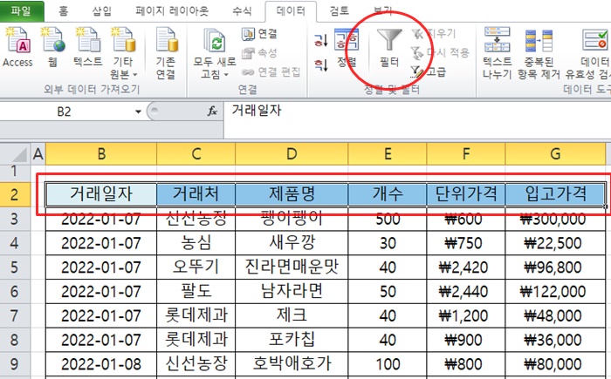Click Remove Duplicates (중복된 항목 제거)
Screen dimensions: 611x379
pyautogui.click(x=539, y=53)
